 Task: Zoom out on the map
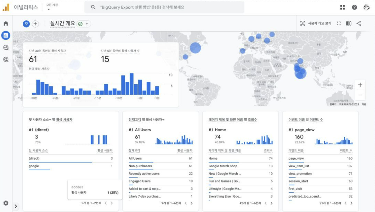pos(360,95)
